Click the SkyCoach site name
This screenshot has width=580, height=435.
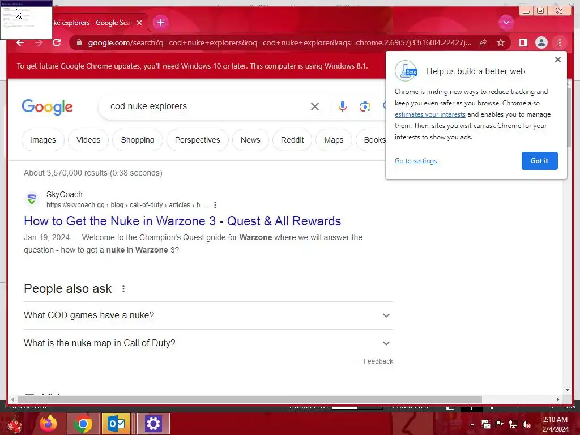click(65, 195)
